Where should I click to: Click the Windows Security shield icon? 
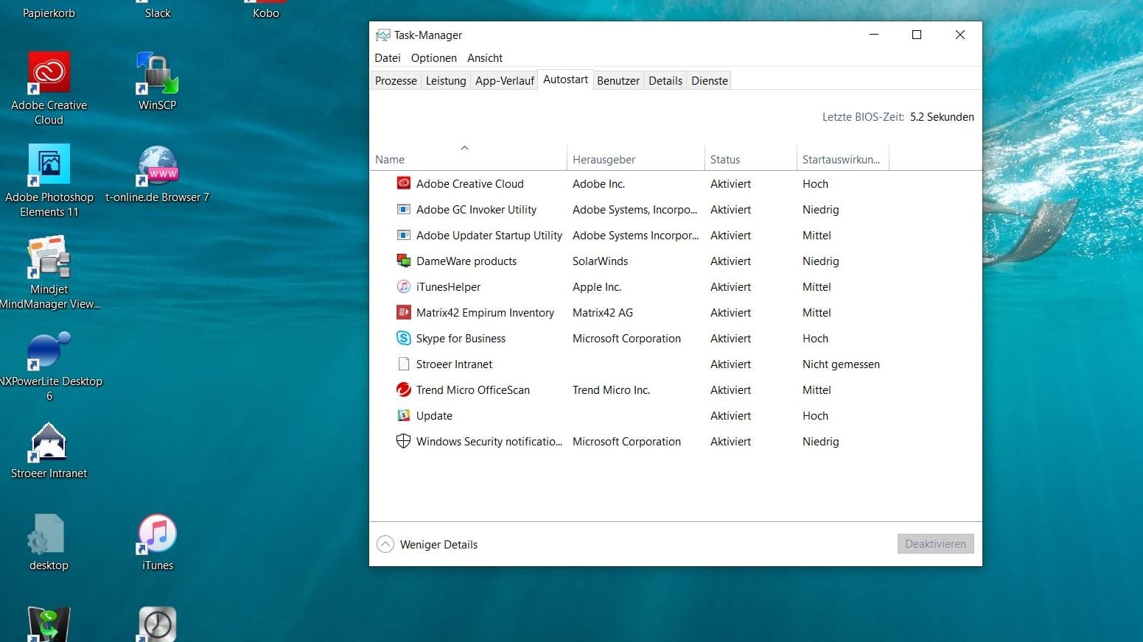403,441
